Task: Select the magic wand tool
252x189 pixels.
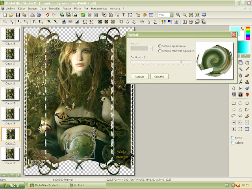Action: pyautogui.click(x=241, y=69)
